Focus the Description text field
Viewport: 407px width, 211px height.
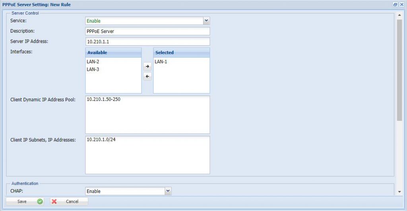coord(147,31)
